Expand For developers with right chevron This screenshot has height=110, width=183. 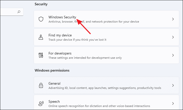pos(173,55)
